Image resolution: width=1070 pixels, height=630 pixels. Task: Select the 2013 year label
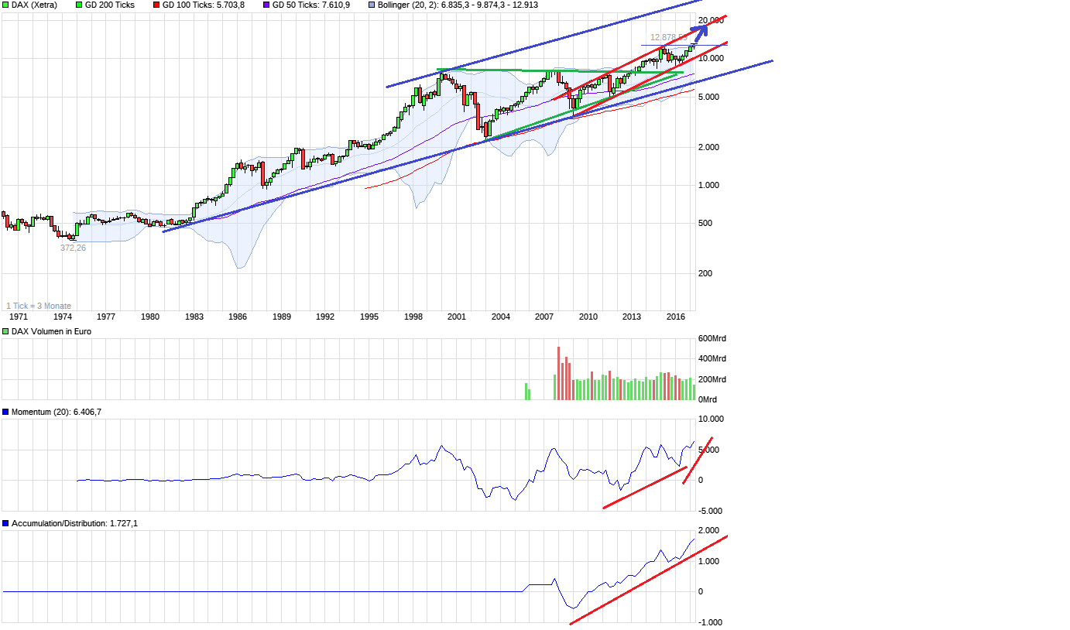pyautogui.click(x=633, y=317)
